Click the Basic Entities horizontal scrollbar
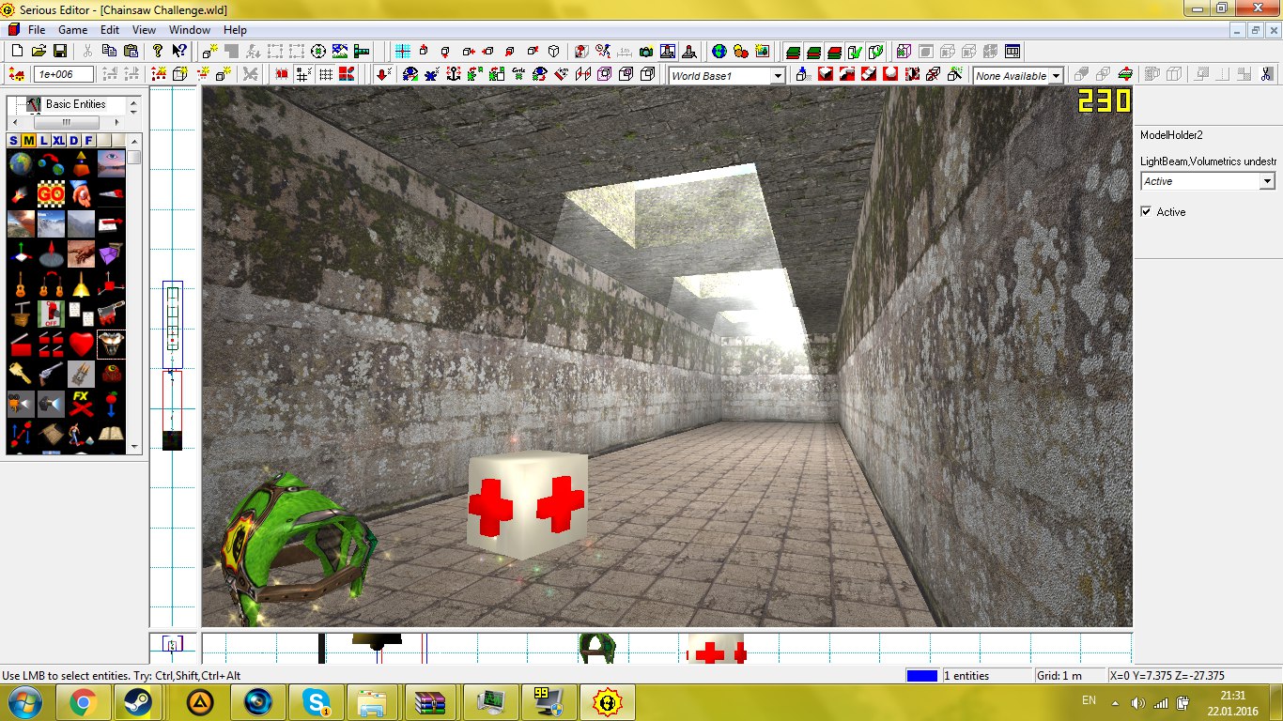 [67, 122]
